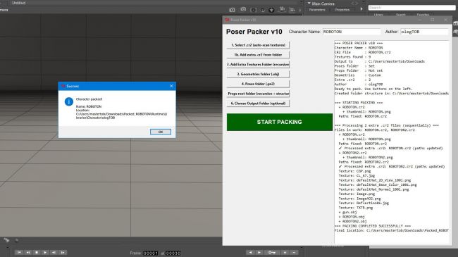458x257 pixels.
Task: Click the log line 'Texture: TXTR.png'
Action: [x=355, y=208]
